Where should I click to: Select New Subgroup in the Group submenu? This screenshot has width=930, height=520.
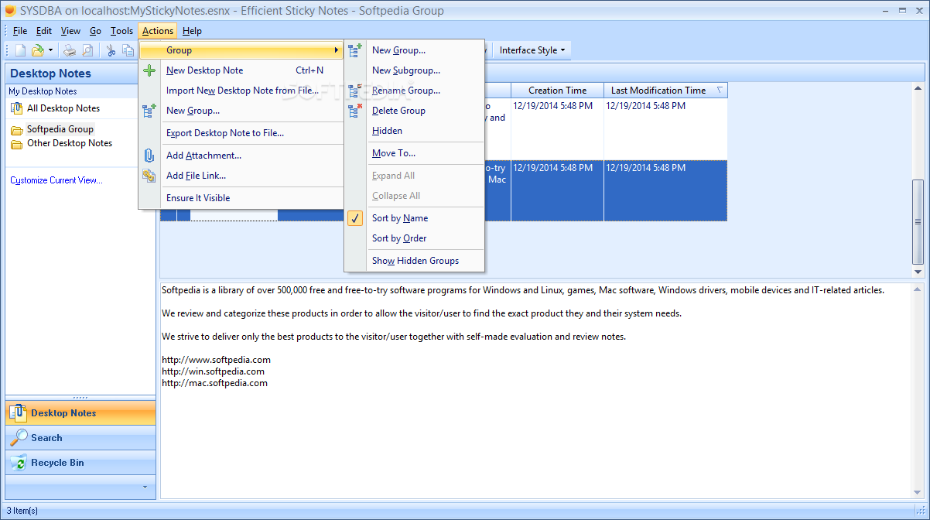point(415,70)
